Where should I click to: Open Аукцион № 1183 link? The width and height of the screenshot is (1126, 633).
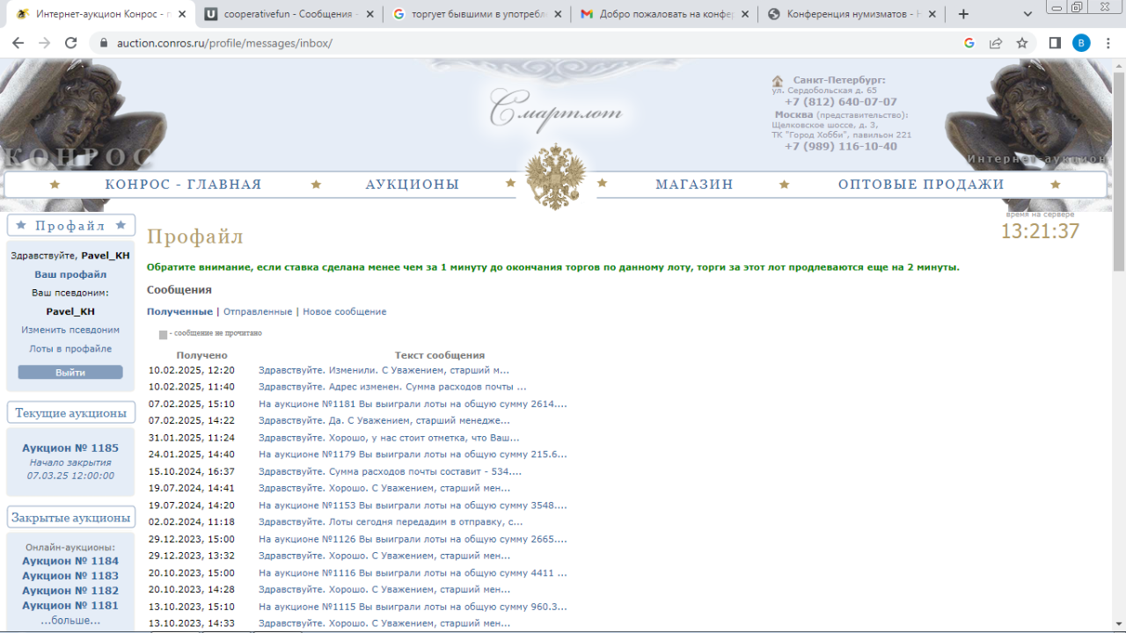pyautogui.click(x=70, y=576)
